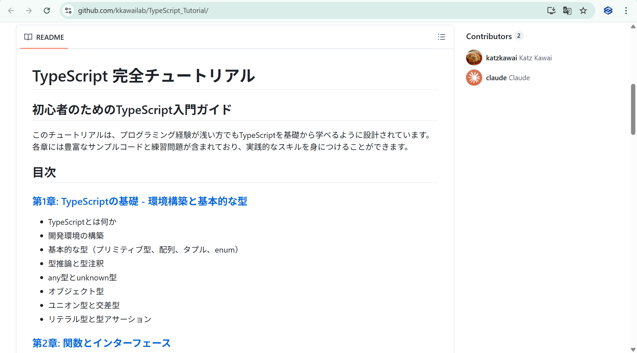Click the Contributors heading link
This screenshot has width=637, height=353.
[489, 36]
